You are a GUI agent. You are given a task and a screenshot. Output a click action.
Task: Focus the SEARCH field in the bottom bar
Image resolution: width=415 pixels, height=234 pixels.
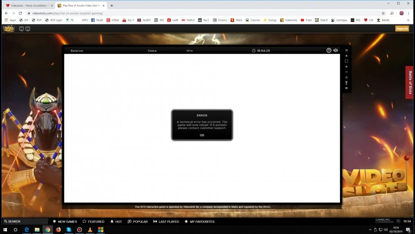(x=25, y=221)
